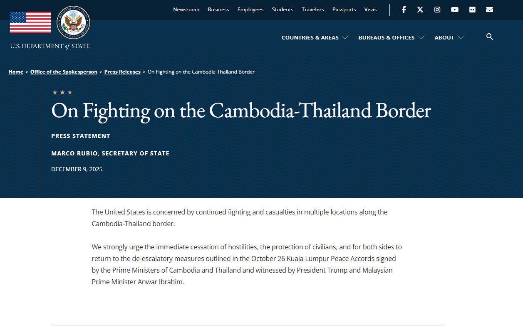Expand the Countries & Areas dropdown
Viewport: 523px width, 330px height.
[315, 38]
